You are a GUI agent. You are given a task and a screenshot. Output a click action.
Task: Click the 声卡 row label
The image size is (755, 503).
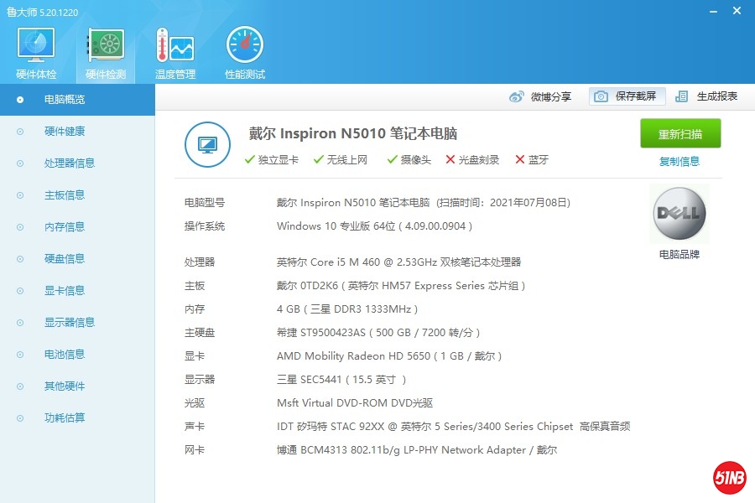(x=195, y=427)
